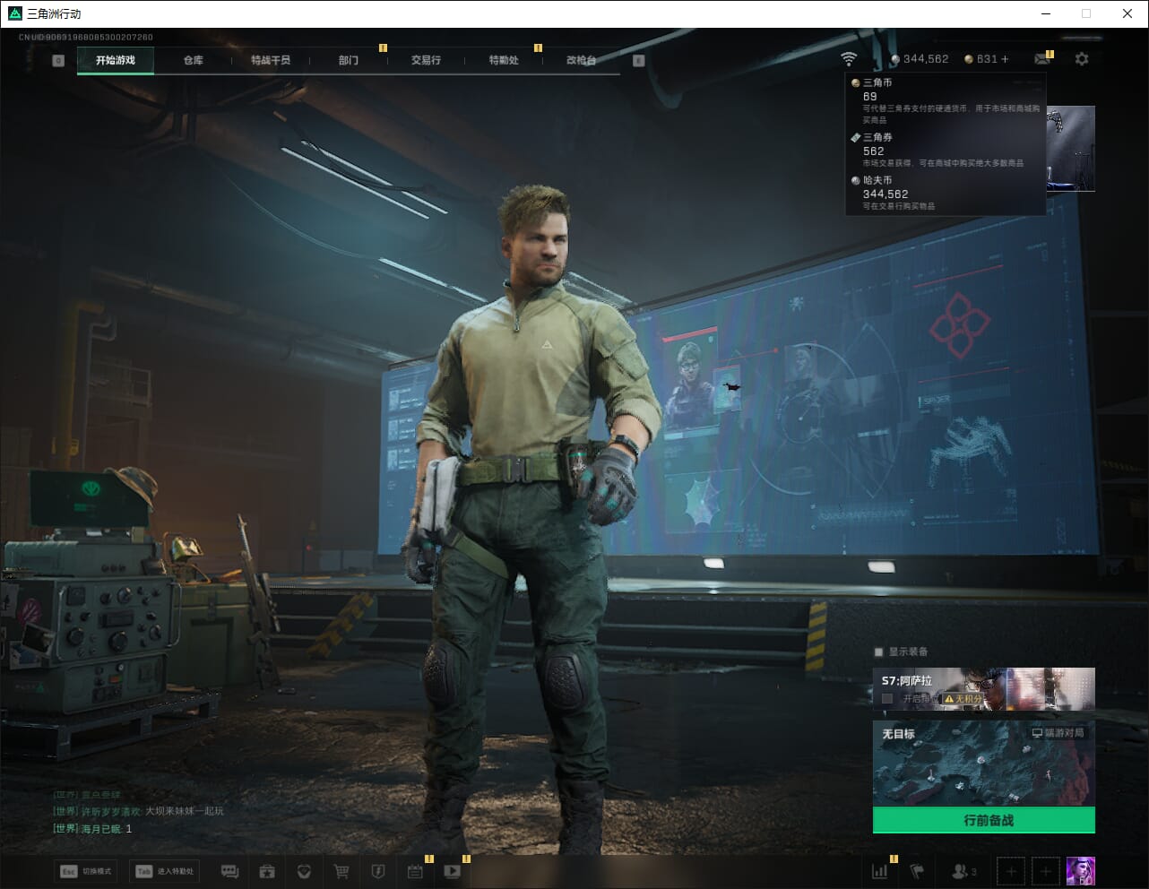
Task: Click the E key next-tab icon
Action: [638, 61]
